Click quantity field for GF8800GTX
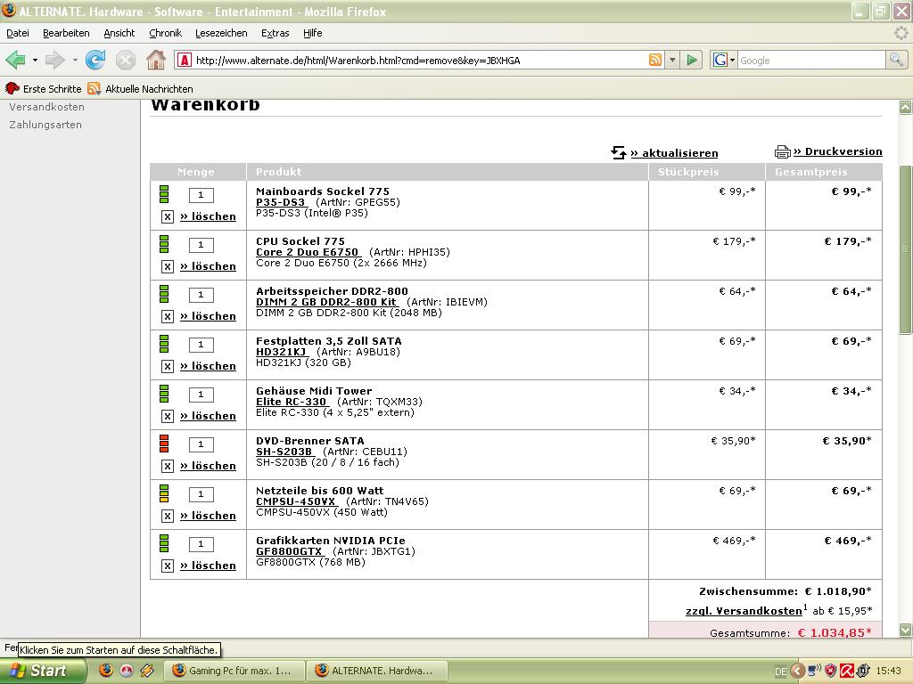This screenshot has width=913, height=684. click(x=201, y=544)
